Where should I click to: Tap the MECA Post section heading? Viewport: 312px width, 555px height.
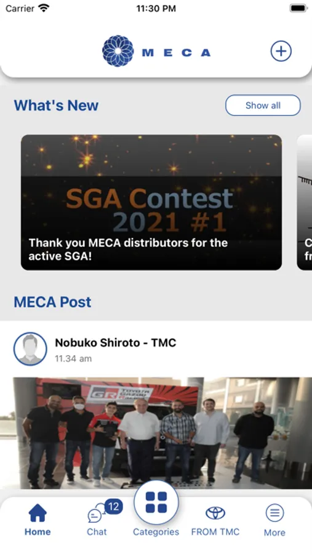(x=52, y=302)
